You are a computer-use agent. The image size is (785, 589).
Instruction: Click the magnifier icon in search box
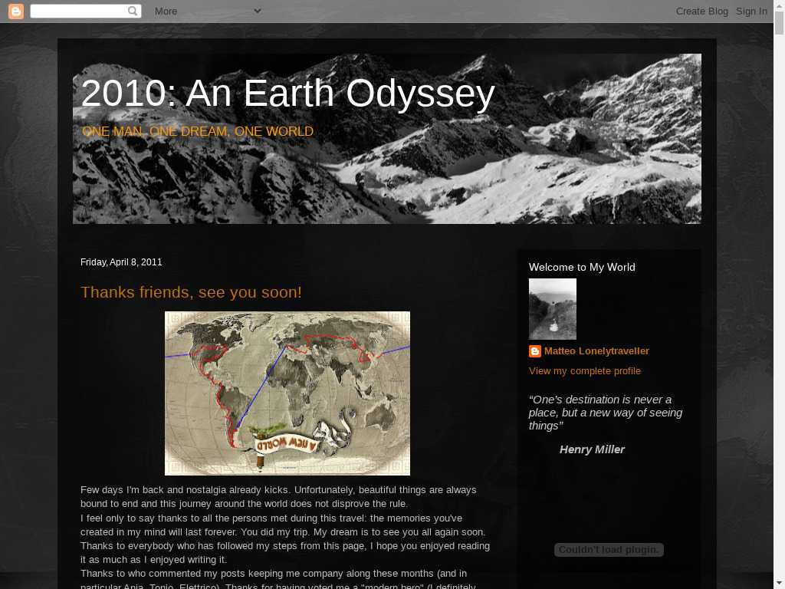pos(133,12)
